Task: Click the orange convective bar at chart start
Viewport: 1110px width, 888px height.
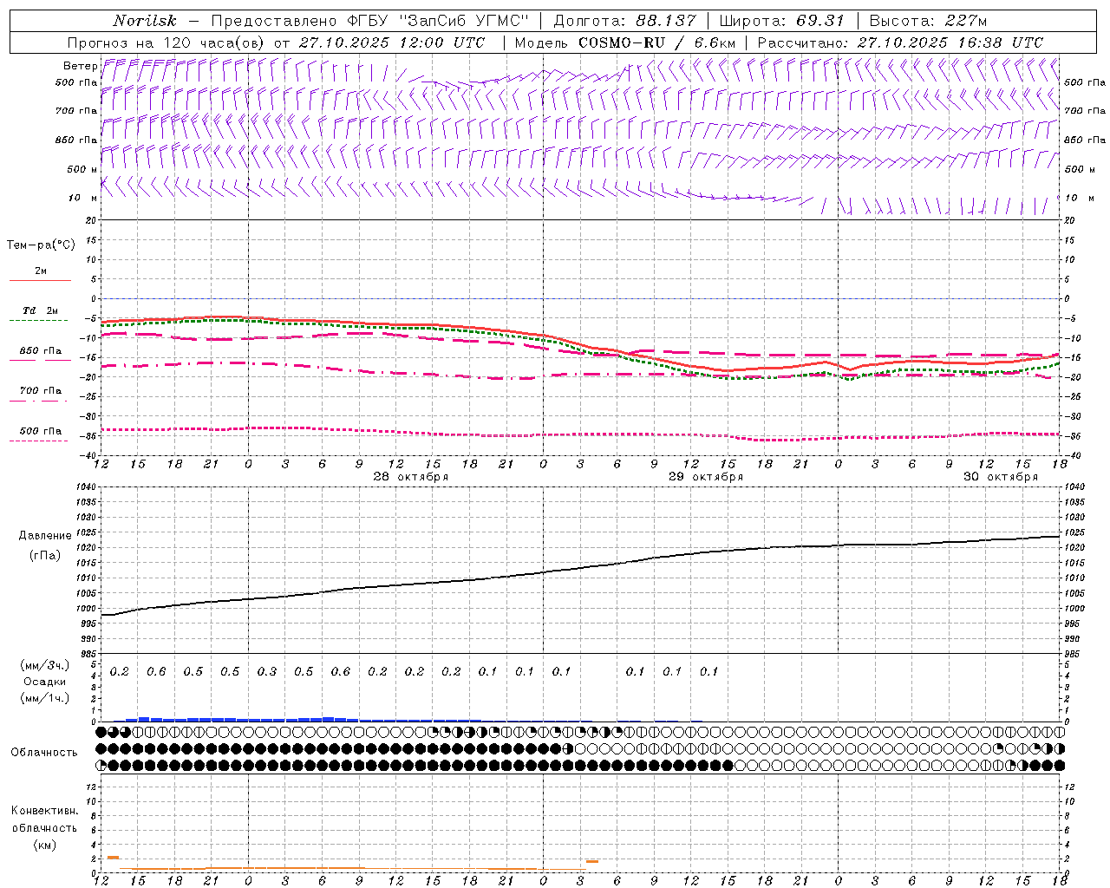Action: [x=113, y=858]
